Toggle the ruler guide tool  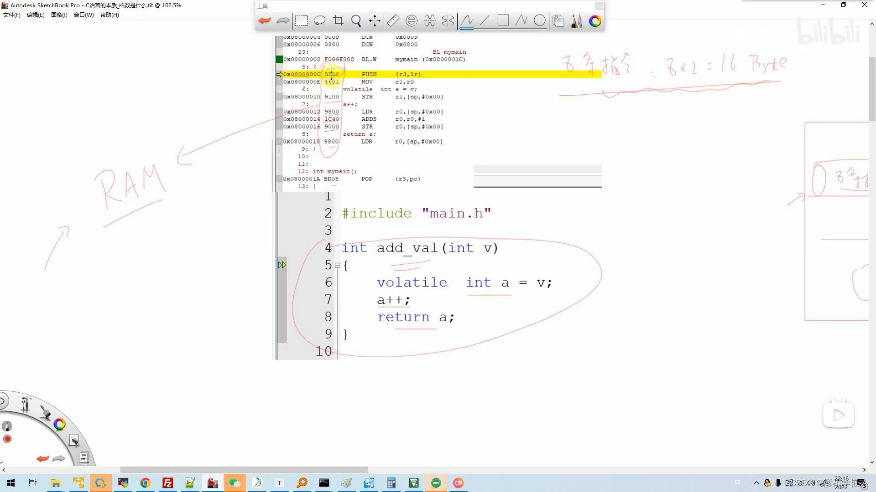point(393,20)
